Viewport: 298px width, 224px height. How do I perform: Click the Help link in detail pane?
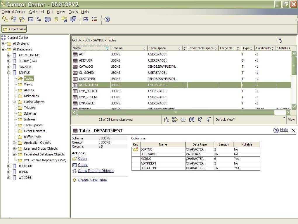tap(284, 130)
